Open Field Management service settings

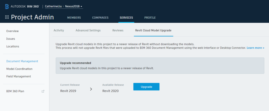coord(18,77)
